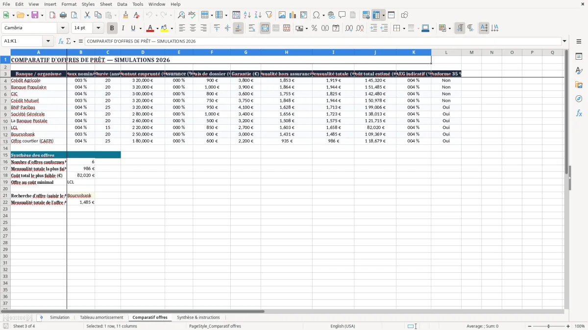Click Add Decimal Place icon
The image size is (588, 330).
tap(349, 28)
